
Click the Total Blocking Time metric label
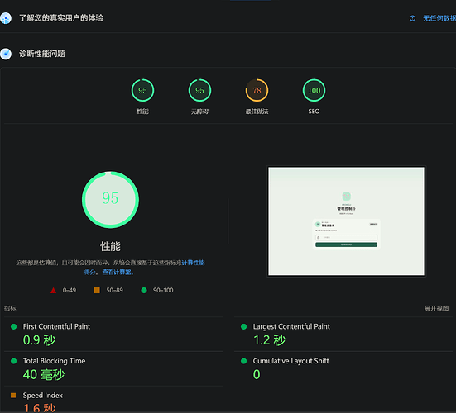pyautogui.click(x=54, y=361)
